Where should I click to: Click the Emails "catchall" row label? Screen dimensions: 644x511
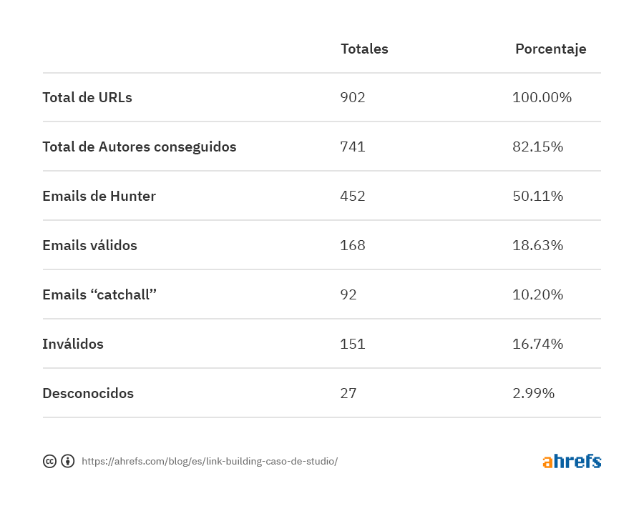pos(99,294)
